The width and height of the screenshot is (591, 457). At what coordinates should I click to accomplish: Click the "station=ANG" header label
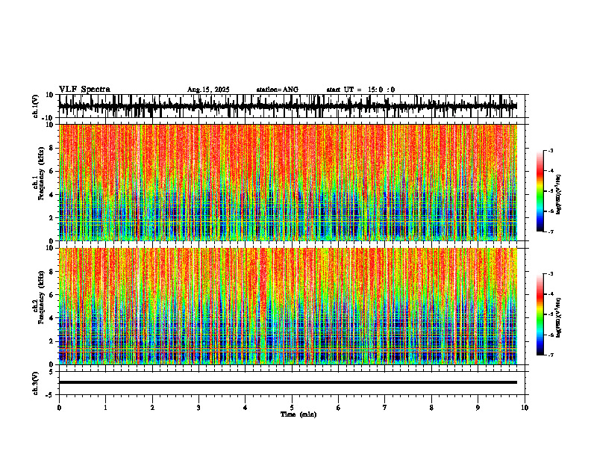[x=278, y=90]
